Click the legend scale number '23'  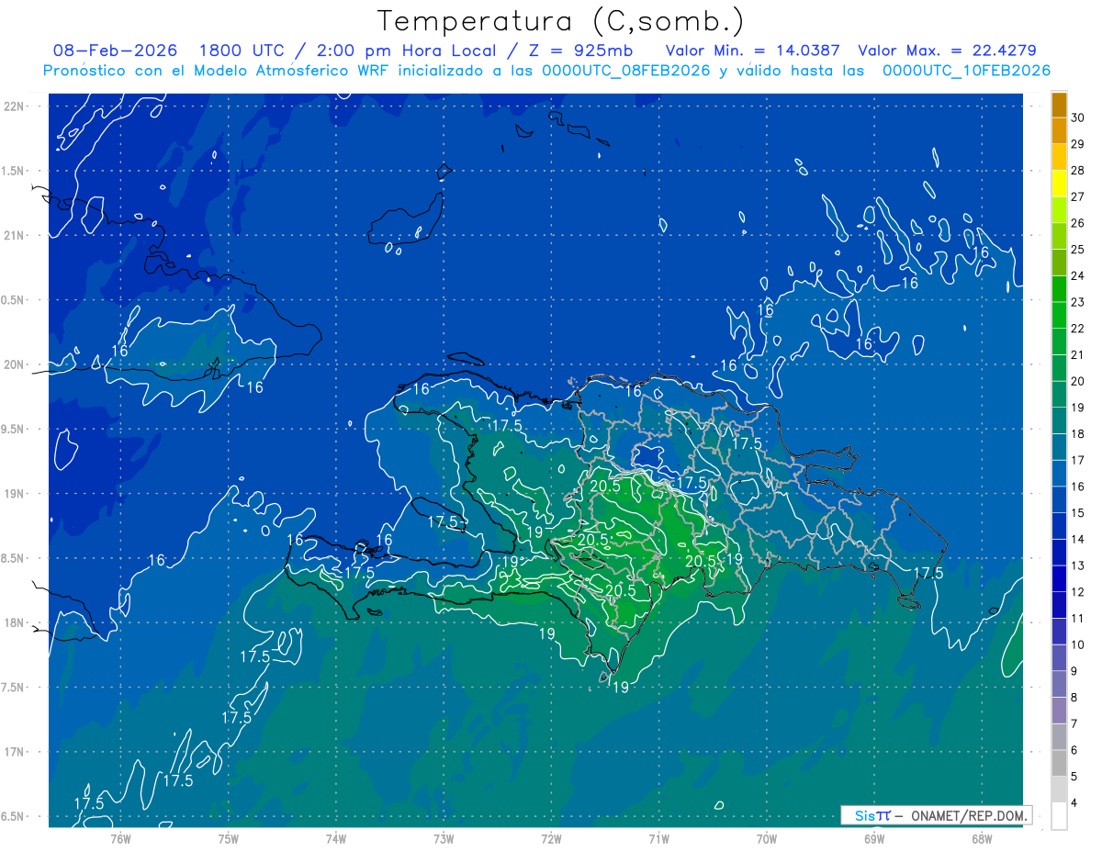[1078, 302]
